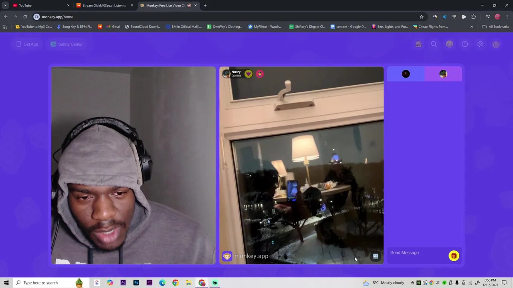Viewport: 513px width, 288px height.
Task: Open Shiftery's Dhgate Cl... bookmark
Action: (x=307, y=27)
